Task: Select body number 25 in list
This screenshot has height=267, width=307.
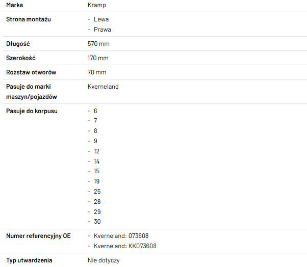Action: click(x=97, y=192)
